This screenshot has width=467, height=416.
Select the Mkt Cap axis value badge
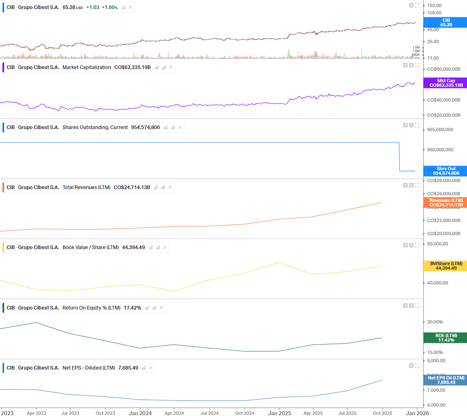coord(446,83)
